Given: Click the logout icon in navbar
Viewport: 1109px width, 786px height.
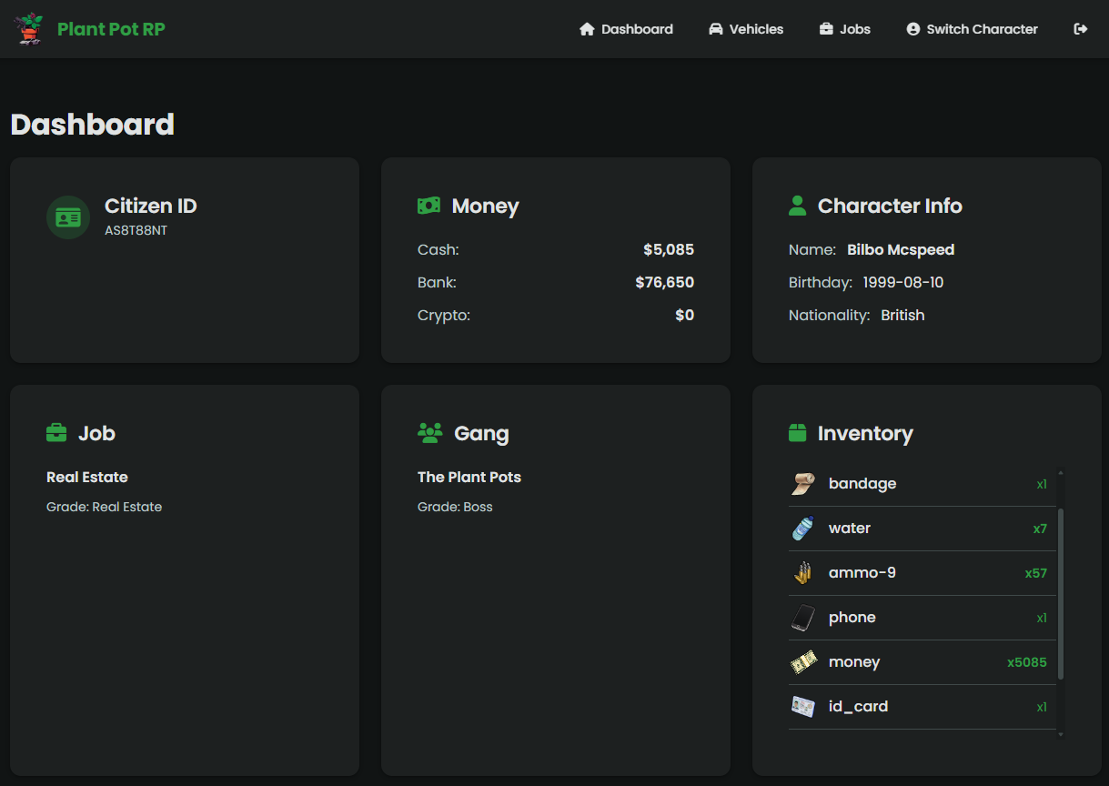Looking at the screenshot, I should point(1081,29).
